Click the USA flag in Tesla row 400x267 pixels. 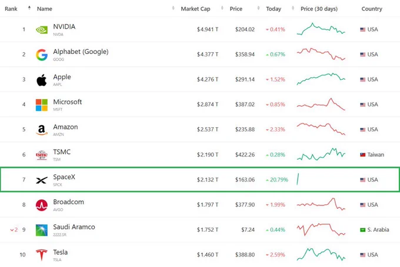point(362,255)
